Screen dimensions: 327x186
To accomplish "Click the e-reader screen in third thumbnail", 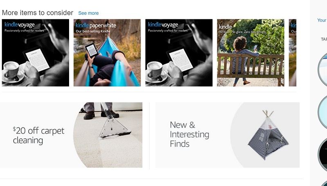I will (x=181, y=60).
